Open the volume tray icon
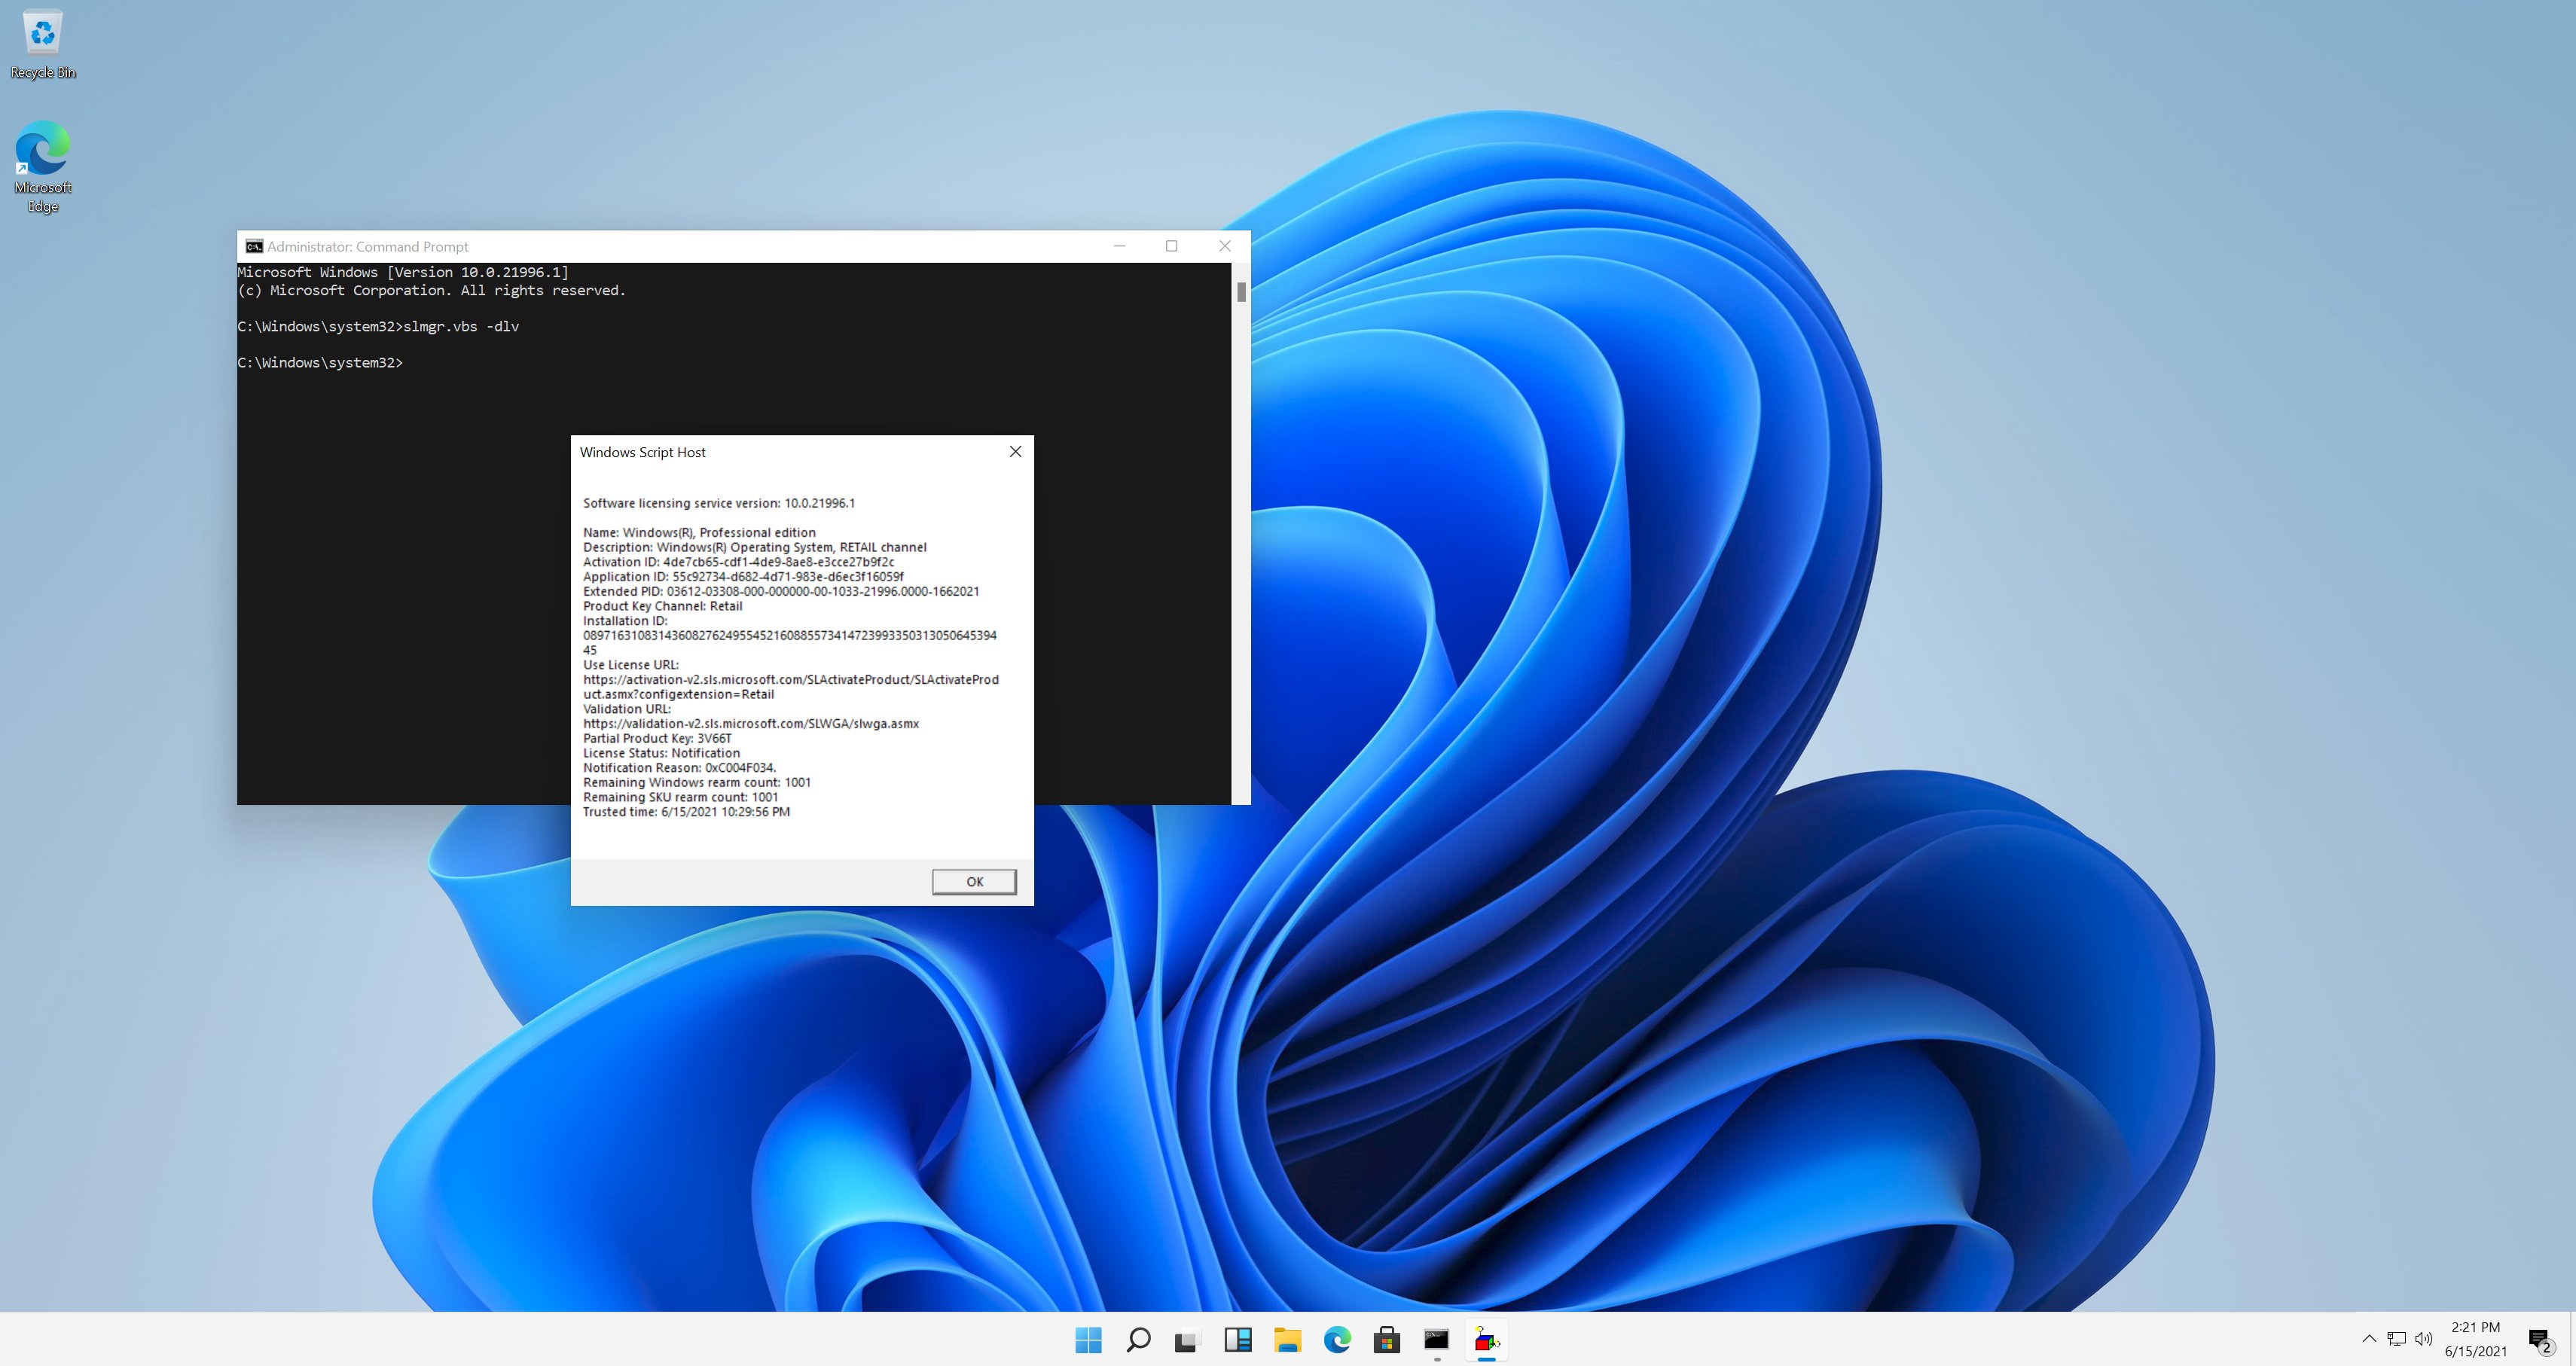 click(x=2424, y=1339)
